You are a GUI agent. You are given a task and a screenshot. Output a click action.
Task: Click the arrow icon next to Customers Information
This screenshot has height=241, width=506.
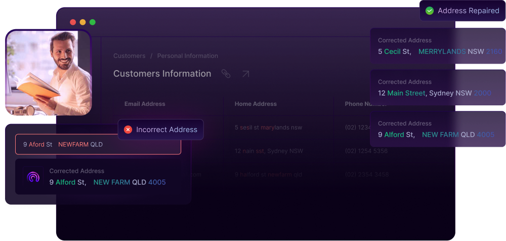(245, 74)
